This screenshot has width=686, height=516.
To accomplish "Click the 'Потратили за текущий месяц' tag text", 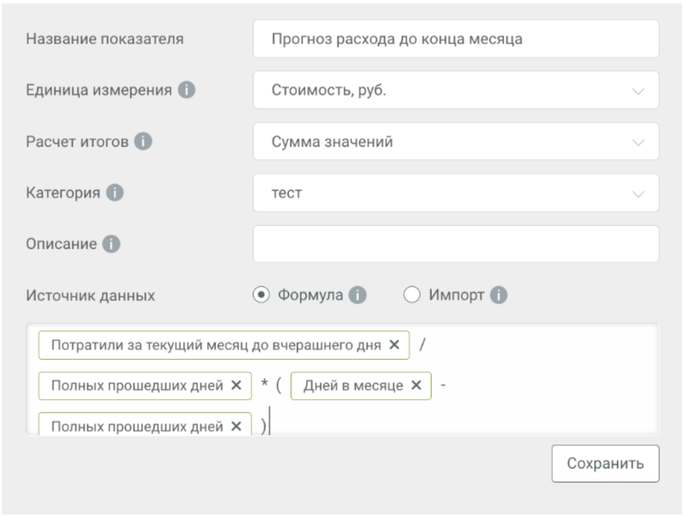I will coord(216,345).
